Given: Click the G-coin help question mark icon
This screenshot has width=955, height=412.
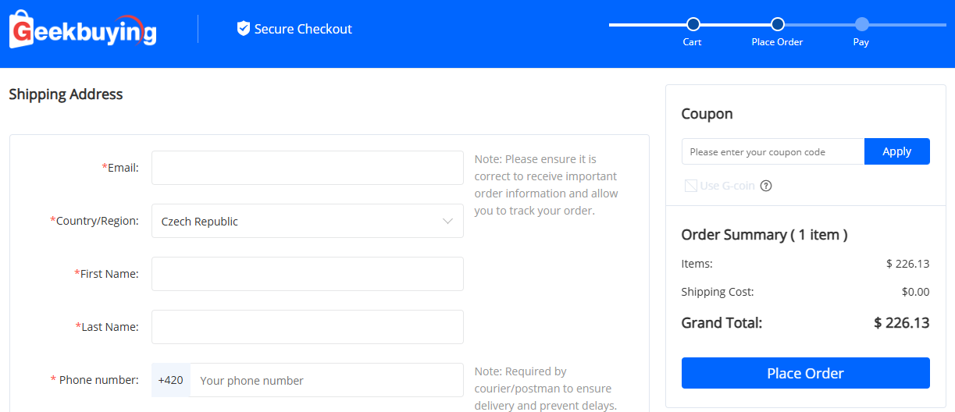Looking at the screenshot, I should [766, 186].
